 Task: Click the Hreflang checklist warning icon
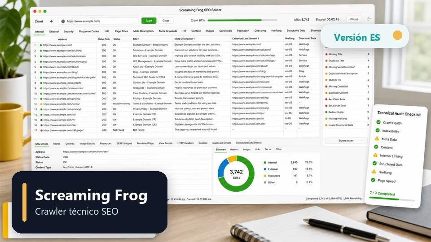[x=374, y=172]
